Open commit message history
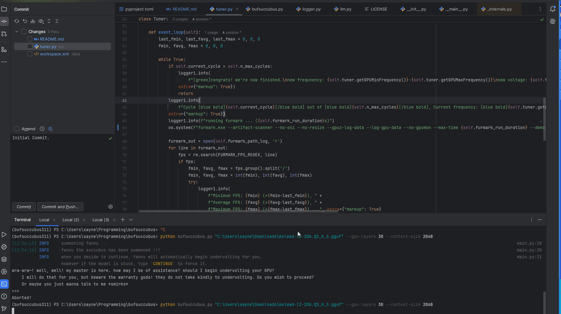561x314 pixels. (x=42, y=129)
